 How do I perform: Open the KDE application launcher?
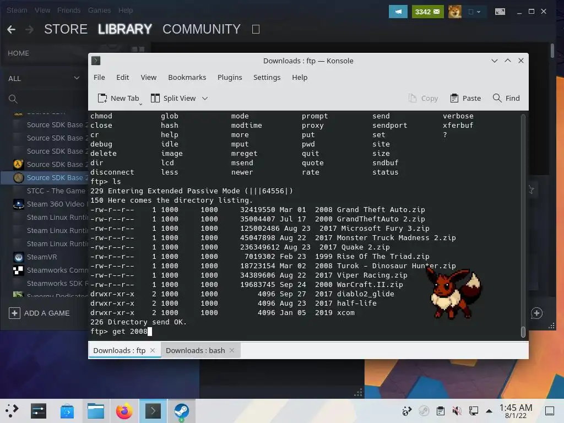(12, 411)
